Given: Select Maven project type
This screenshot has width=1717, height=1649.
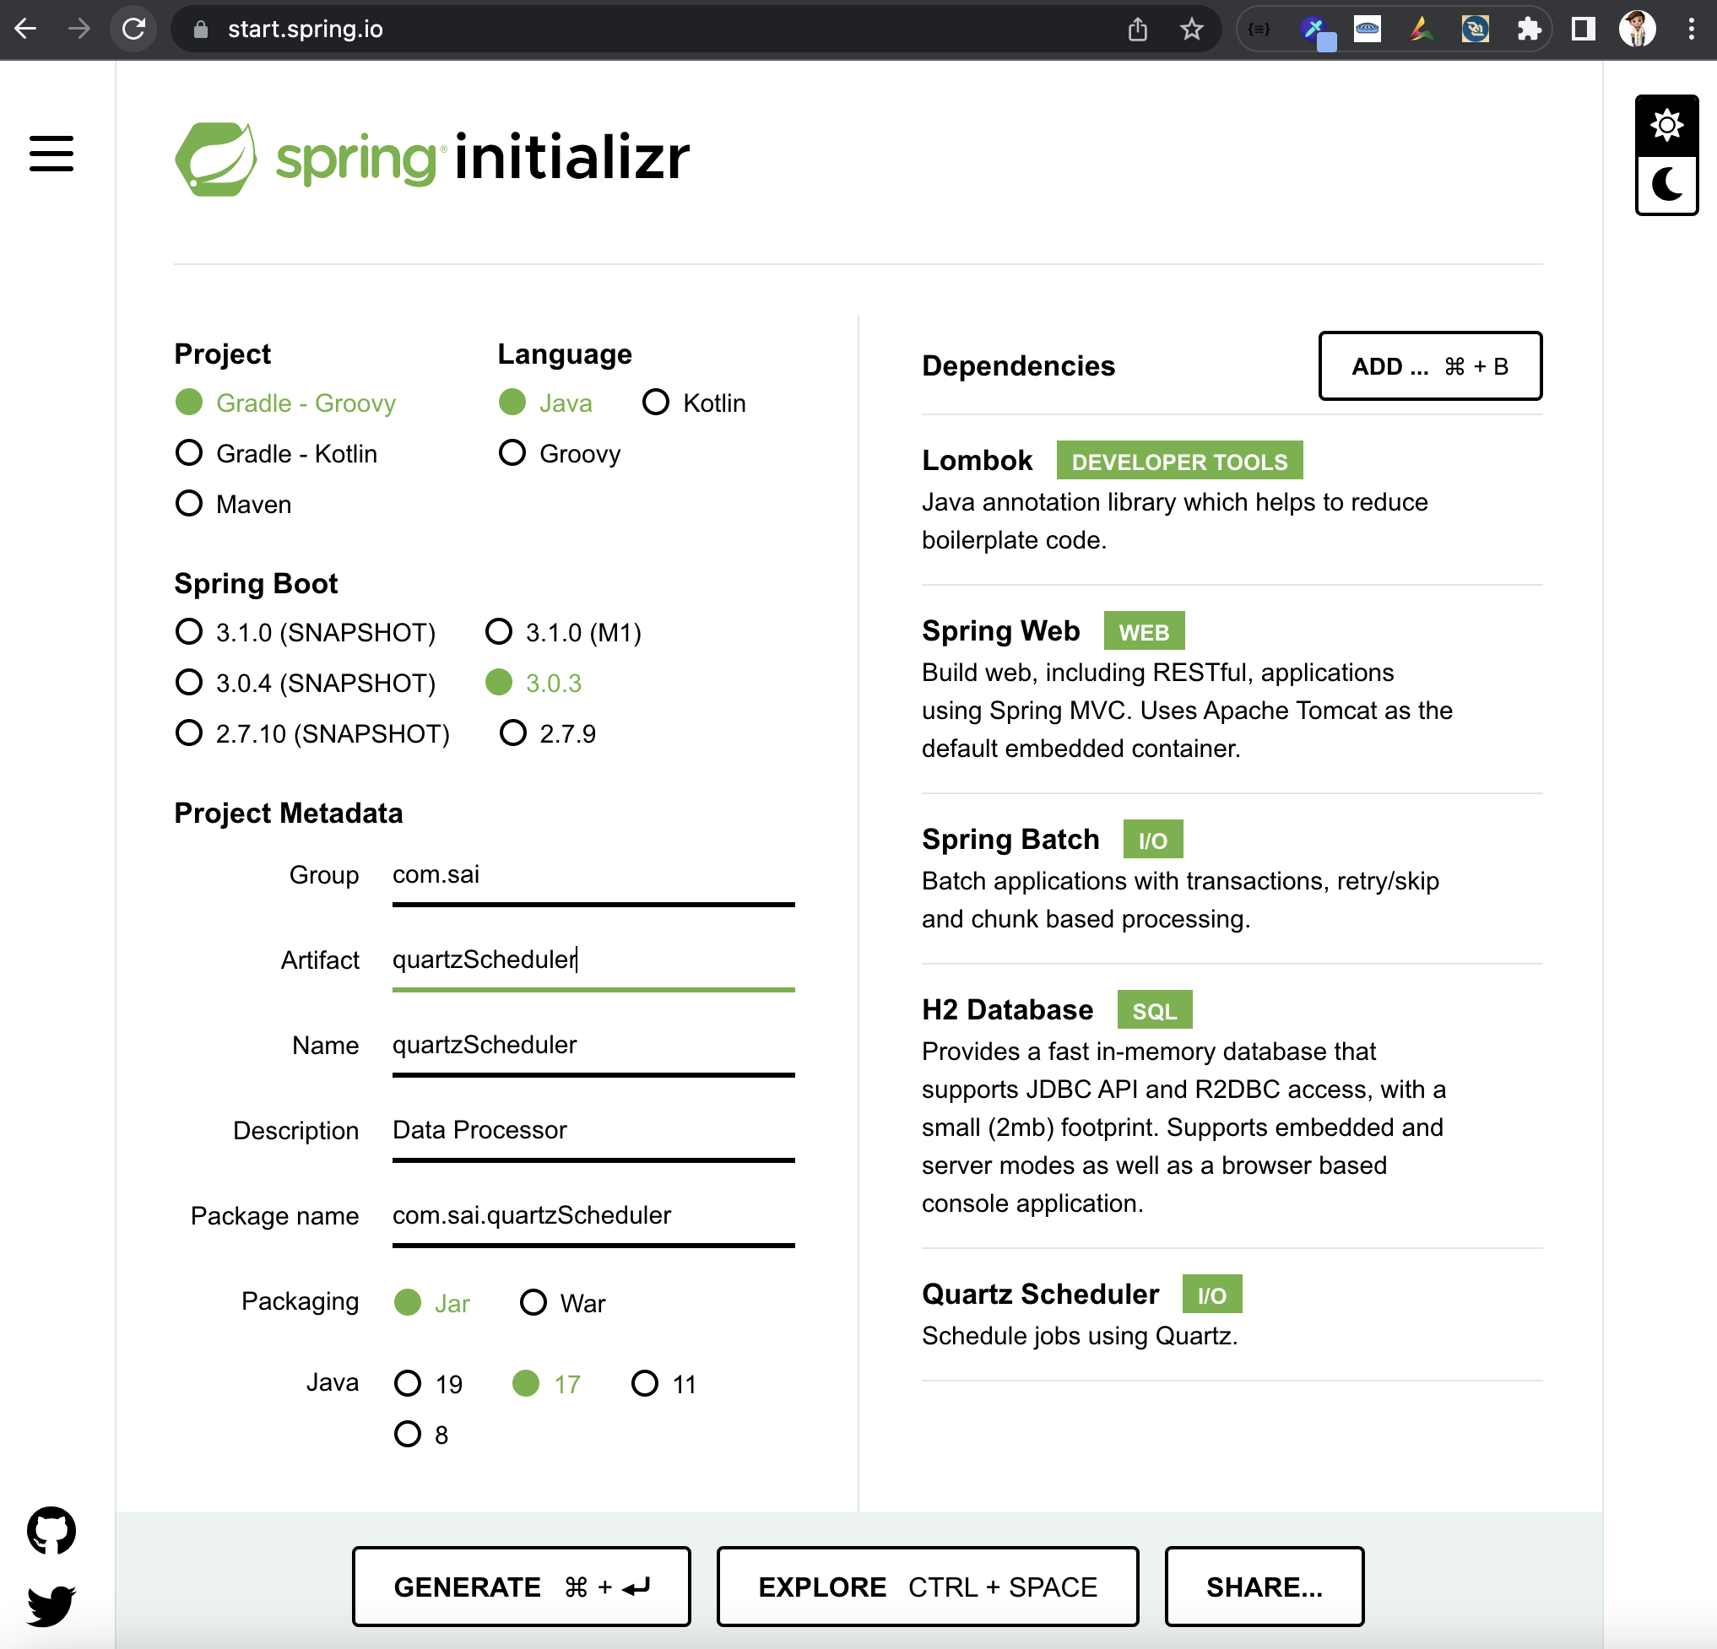Looking at the screenshot, I should click(x=189, y=504).
